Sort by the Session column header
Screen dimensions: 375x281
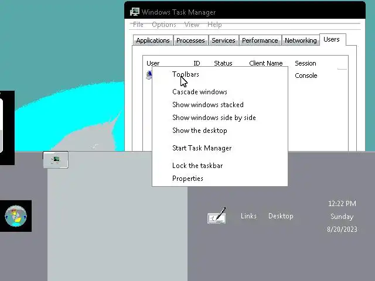coord(305,63)
